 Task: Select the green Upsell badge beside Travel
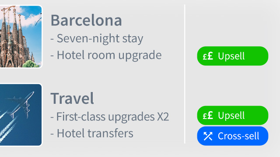(232, 115)
